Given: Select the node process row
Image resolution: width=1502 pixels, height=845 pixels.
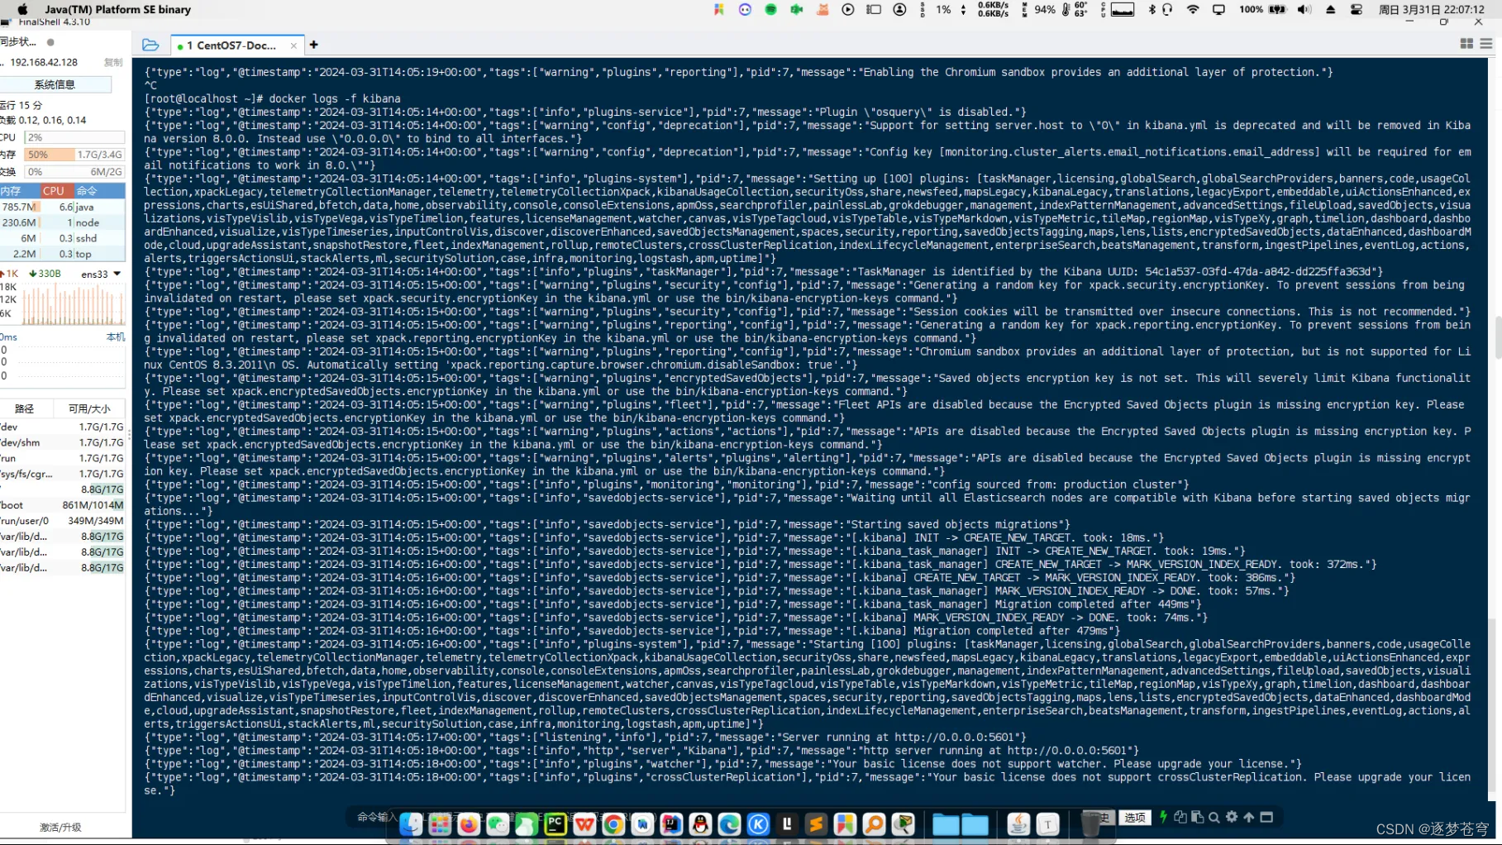Looking at the screenshot, I should pos(62,222).
